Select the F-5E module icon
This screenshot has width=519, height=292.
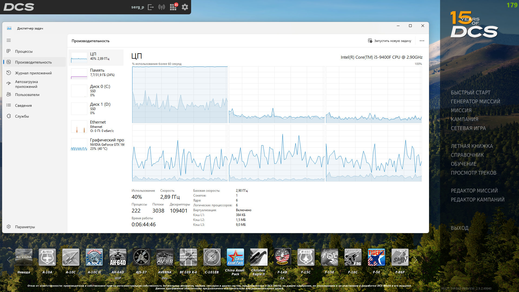(x=377, y=257)
